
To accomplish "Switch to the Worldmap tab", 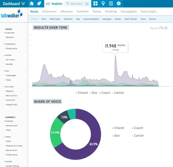I will click(x=111, y=12).
